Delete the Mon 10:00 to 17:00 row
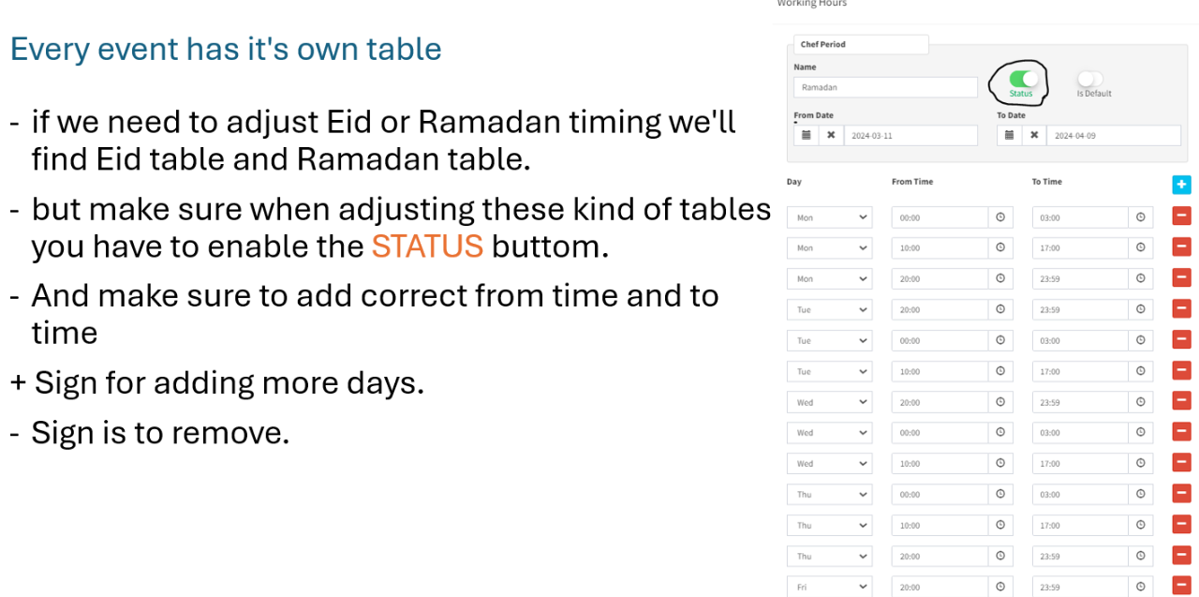 [x=1181, y=247]
